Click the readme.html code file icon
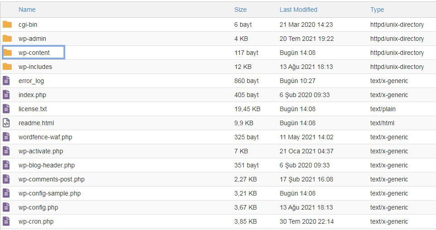 [6, 123]
